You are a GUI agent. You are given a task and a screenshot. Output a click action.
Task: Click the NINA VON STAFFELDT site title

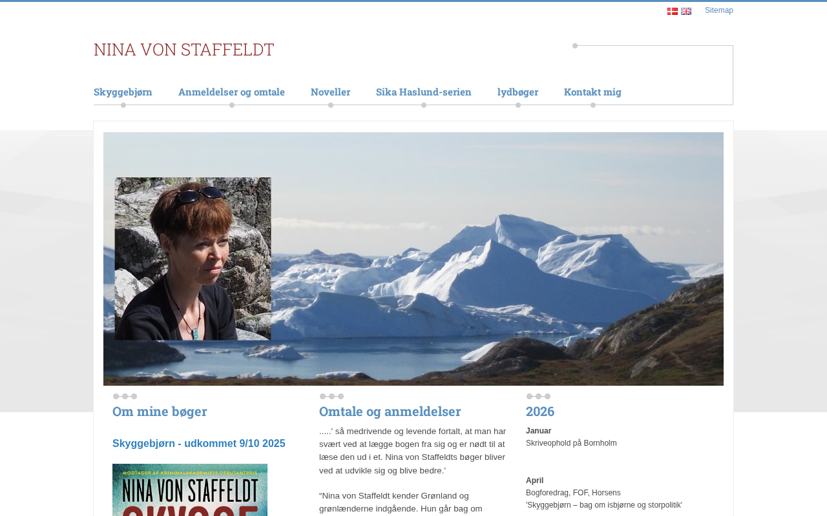click(x=184, y=49)
